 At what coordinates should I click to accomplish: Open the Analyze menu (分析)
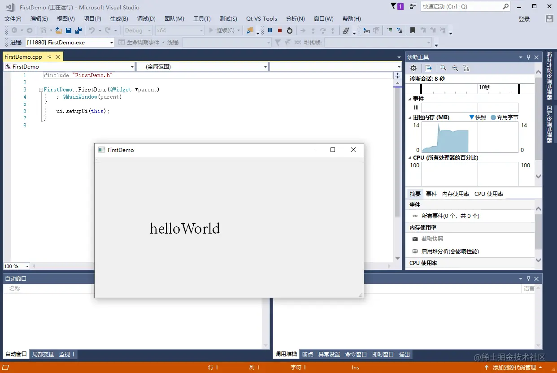295,19
